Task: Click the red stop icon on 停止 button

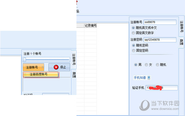Action: point(56,67)
